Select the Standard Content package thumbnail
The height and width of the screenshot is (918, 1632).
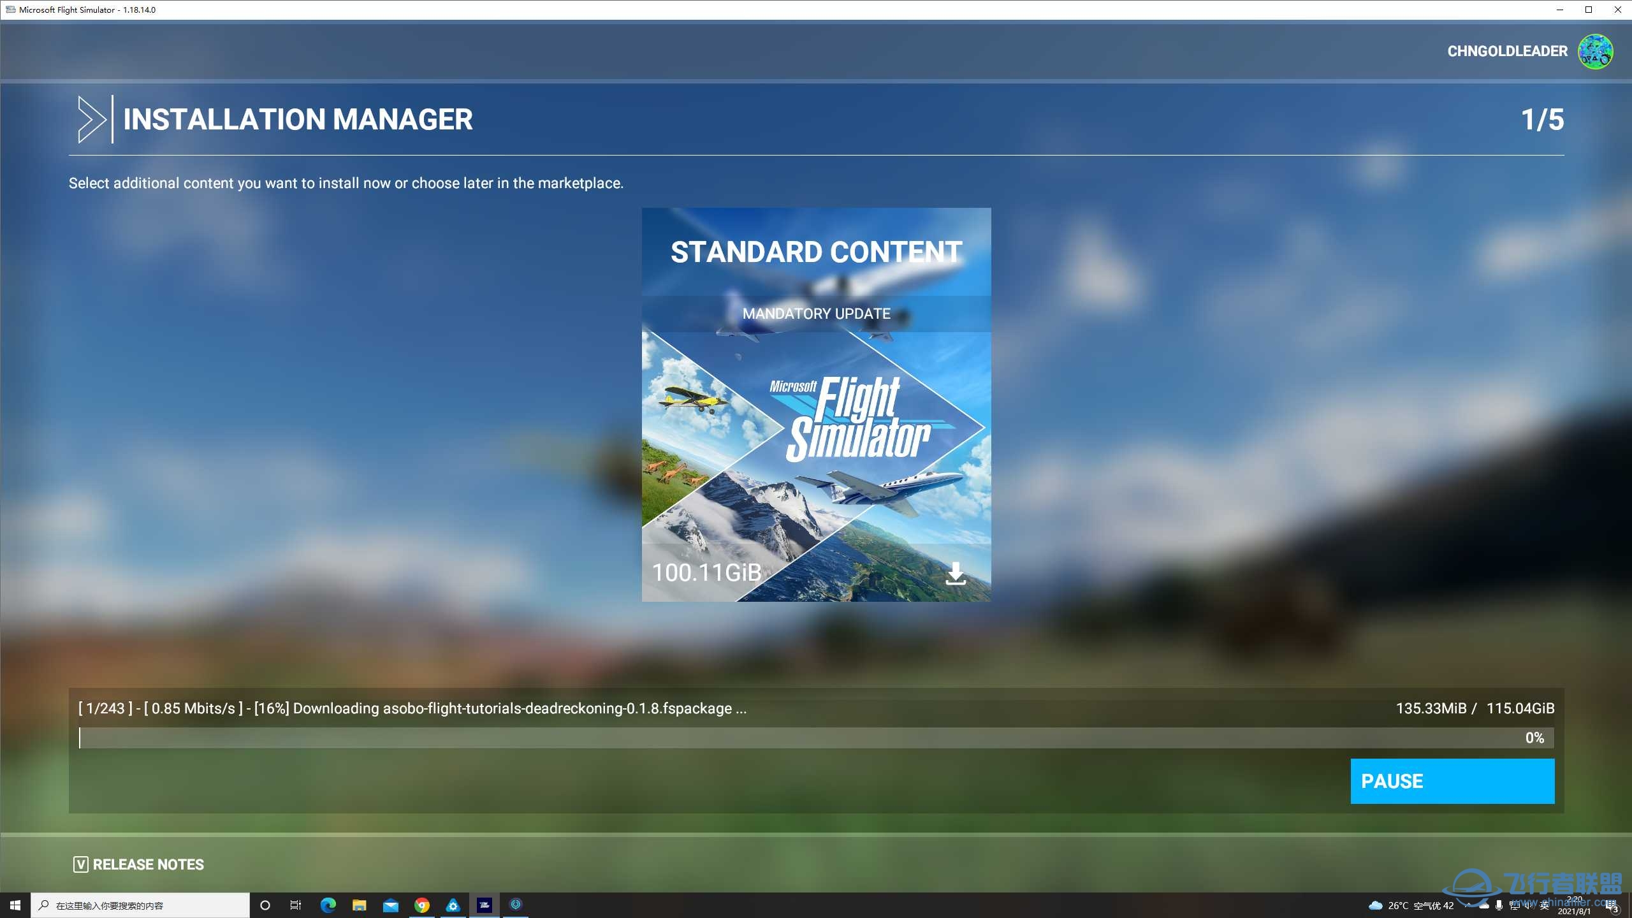click(x=816, y=405)
